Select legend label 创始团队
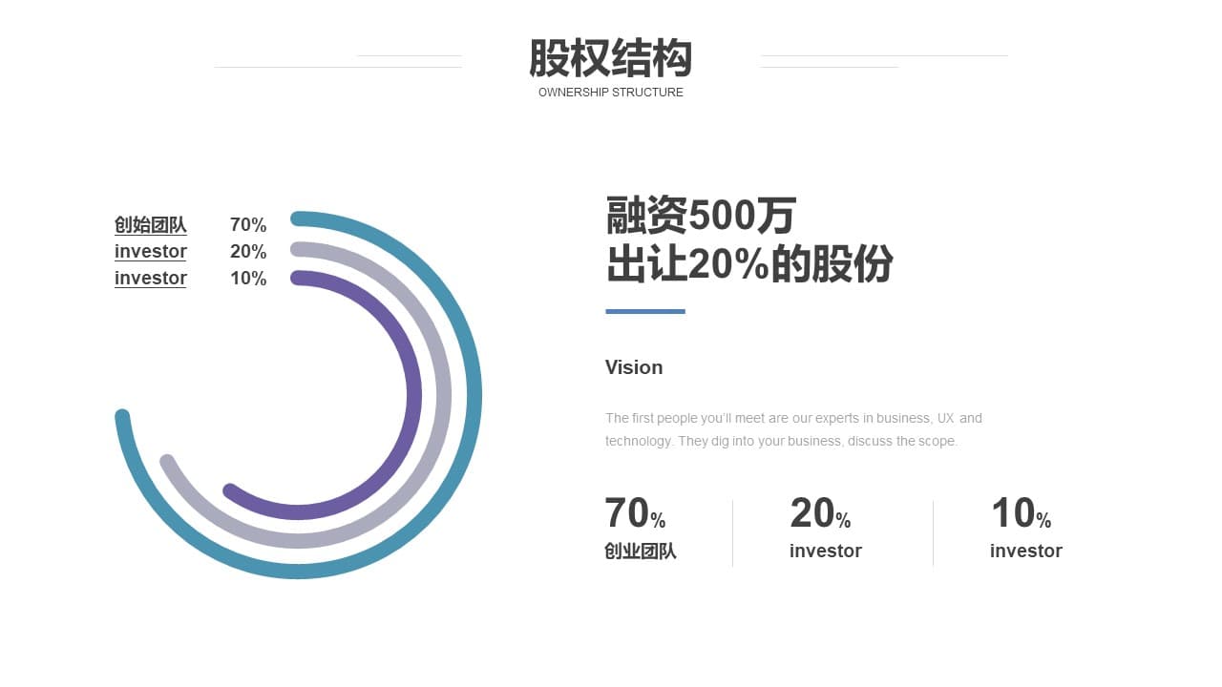 point(151,225)
